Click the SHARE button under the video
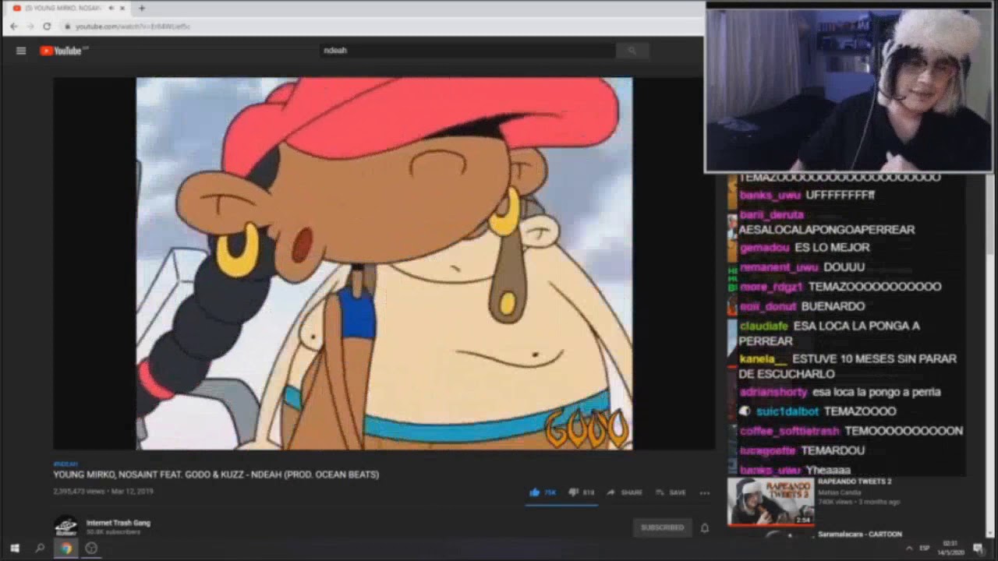Screen dimensions: 998x561 click(x=625, y=492)
